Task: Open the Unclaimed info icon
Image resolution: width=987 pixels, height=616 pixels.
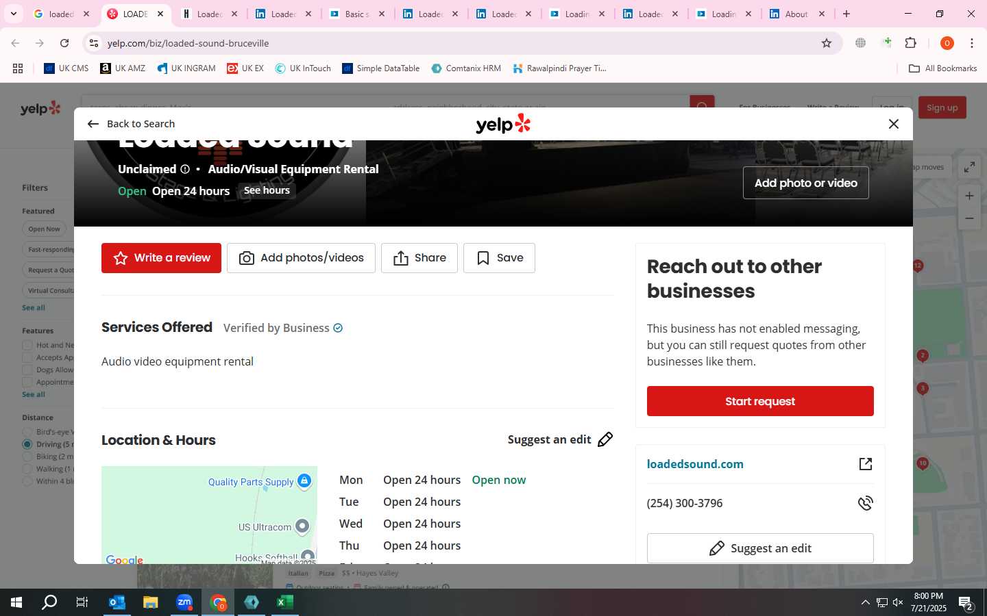Action: click(x=185, y=169)
